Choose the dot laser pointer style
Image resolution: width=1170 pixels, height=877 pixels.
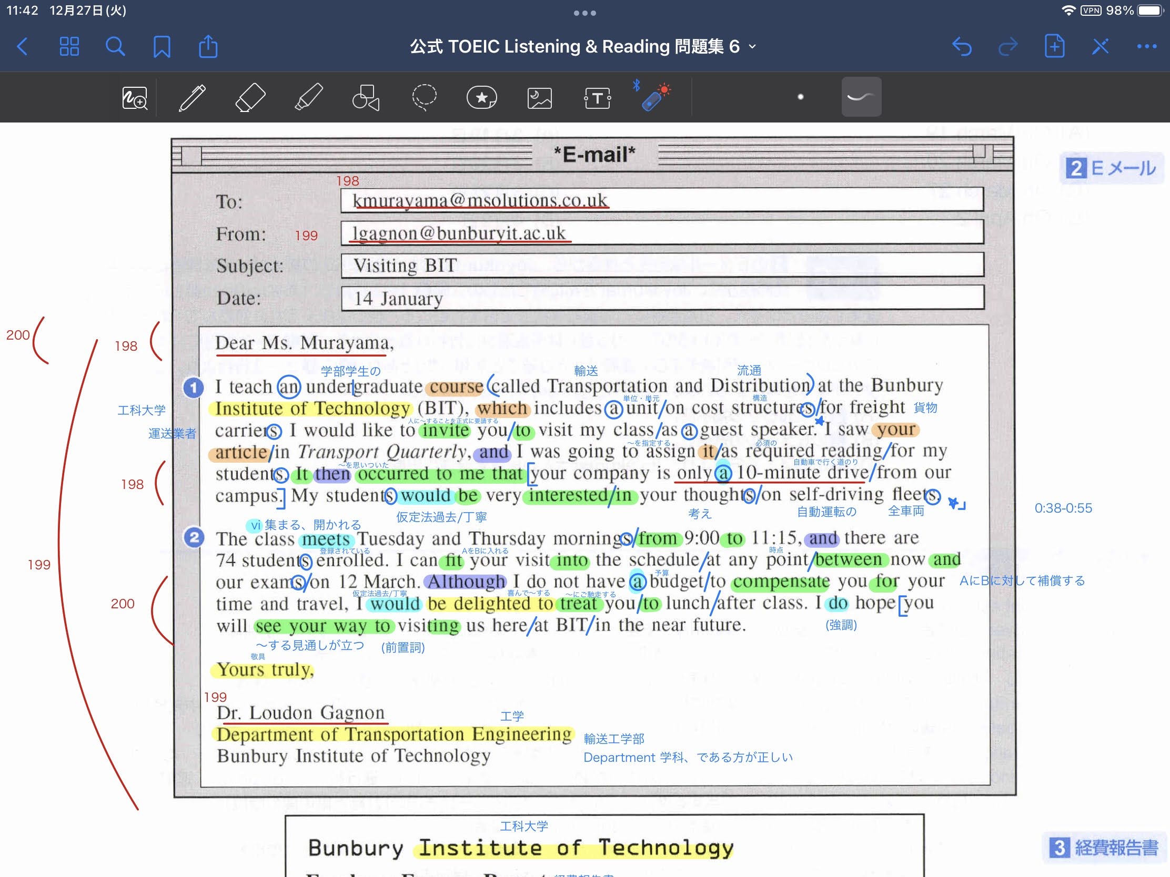[800, 97]
